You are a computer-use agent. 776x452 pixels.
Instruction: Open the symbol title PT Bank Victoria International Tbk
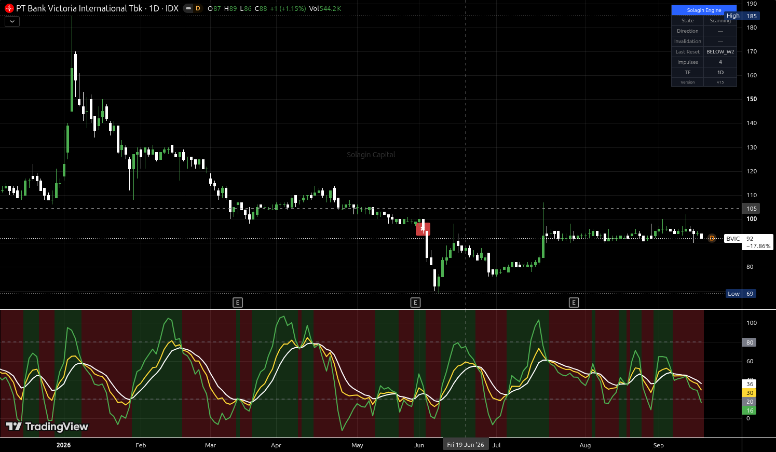click(x=79, y=8)
